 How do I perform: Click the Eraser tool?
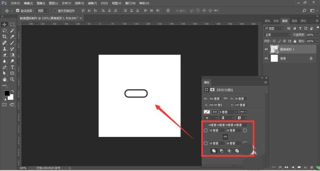pos(5,55)
